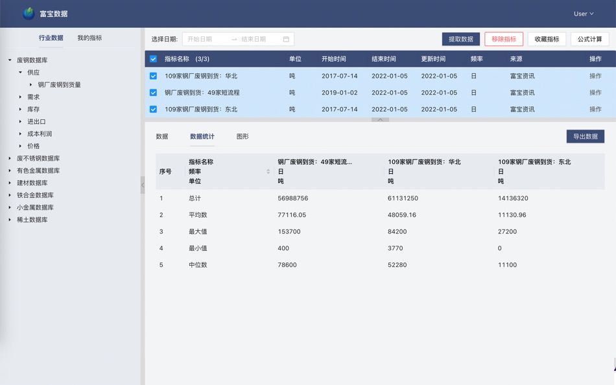Click the 富宝数据 logo icon
Viewport: 616px width, 385px height.
(x=29, y=14)
